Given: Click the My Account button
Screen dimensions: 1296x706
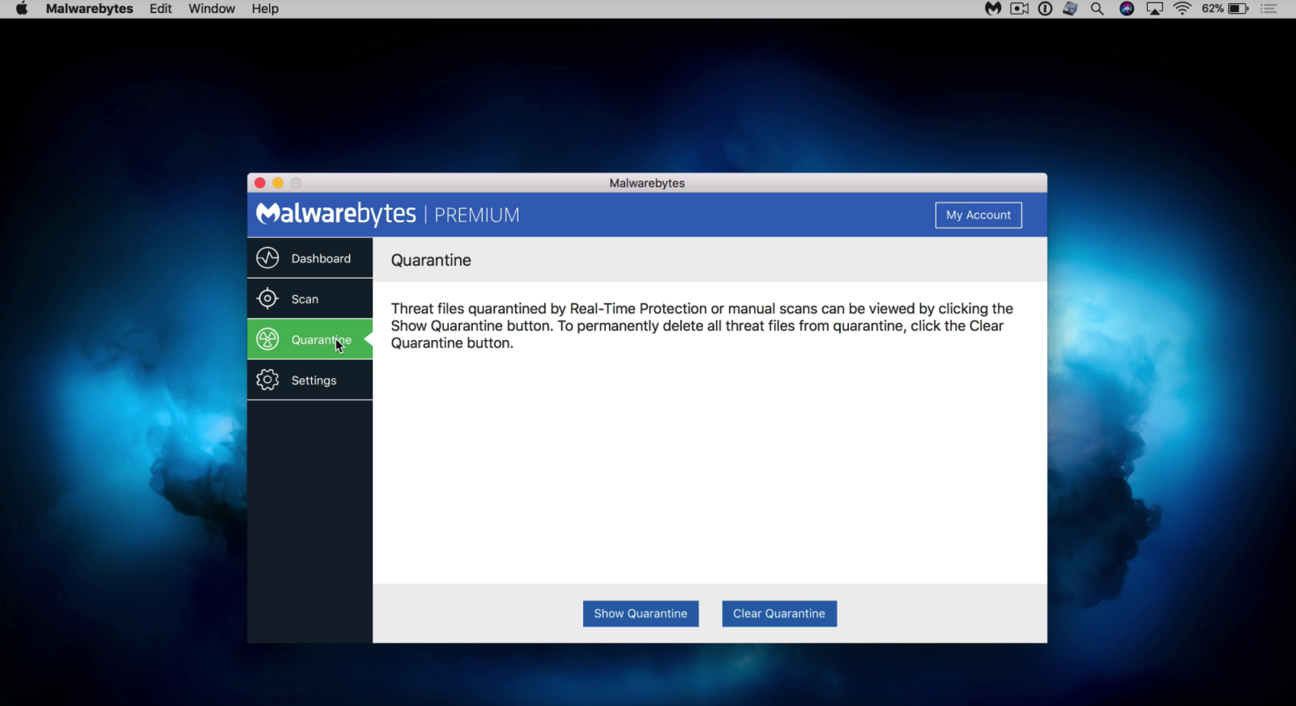Looking at the screenshot, I should (x=978, y=215).
